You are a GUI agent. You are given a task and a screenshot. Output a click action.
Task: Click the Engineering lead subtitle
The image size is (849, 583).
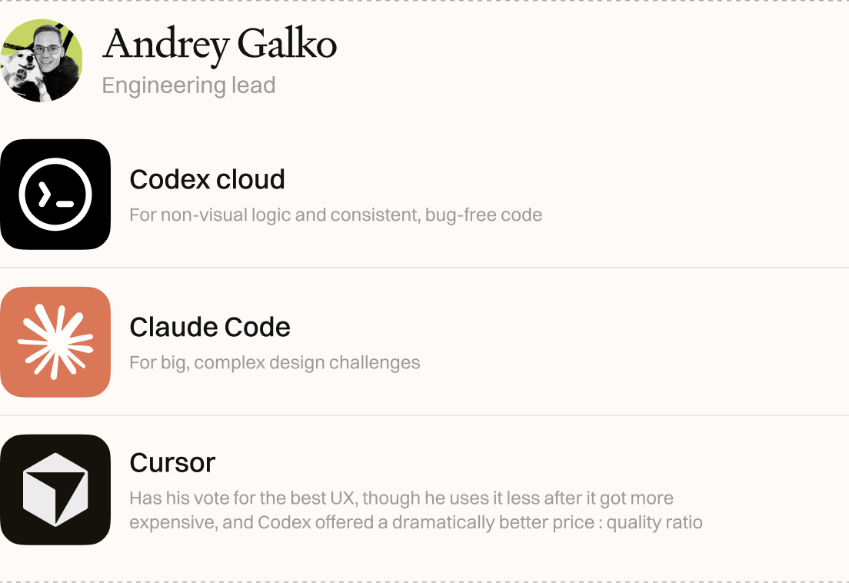point(188,85)
